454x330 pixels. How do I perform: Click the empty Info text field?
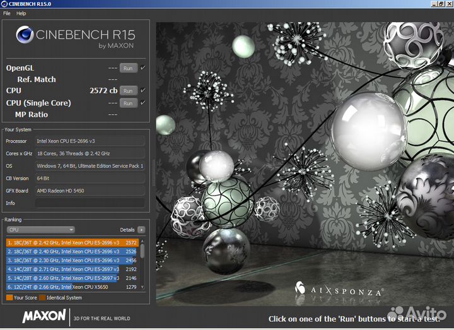point(90,203)
